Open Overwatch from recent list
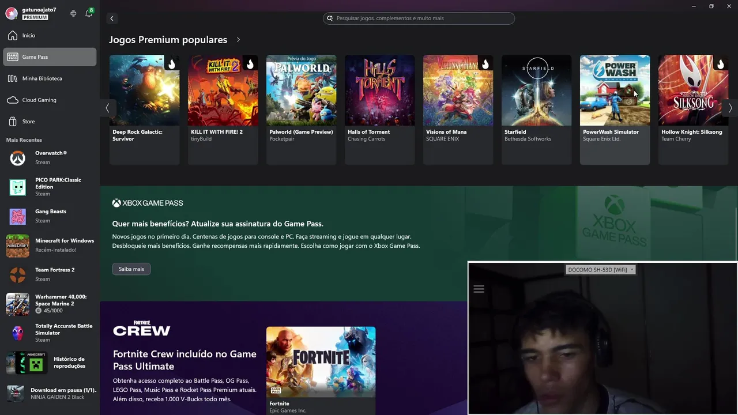The width and height of the screenshot is (738, 415). point(50,158)
